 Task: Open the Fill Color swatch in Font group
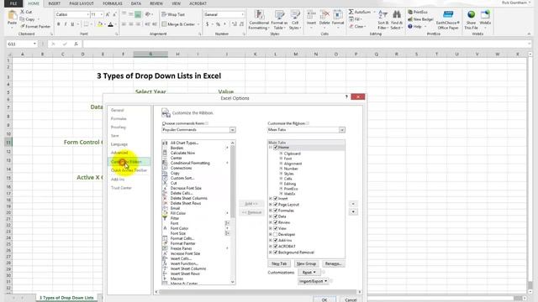(x=100, y=24)
